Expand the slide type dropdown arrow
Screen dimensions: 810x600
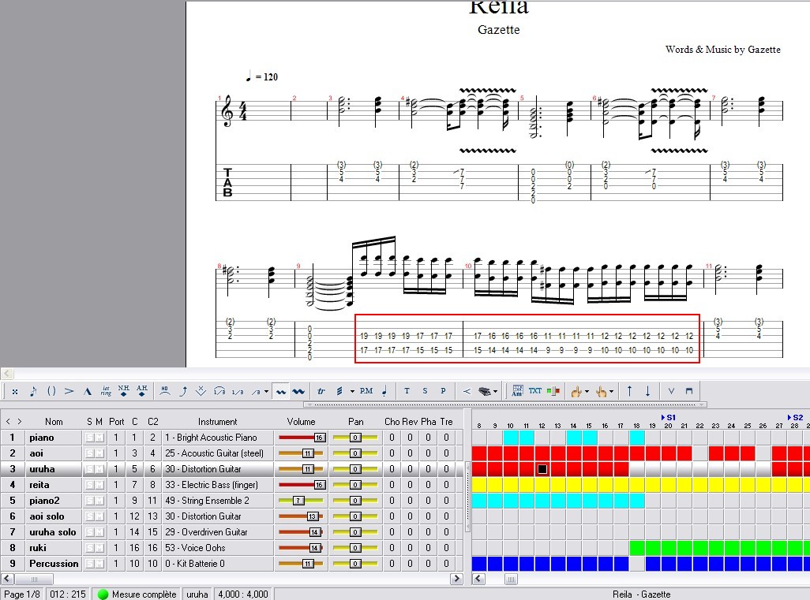coord(267,392)
